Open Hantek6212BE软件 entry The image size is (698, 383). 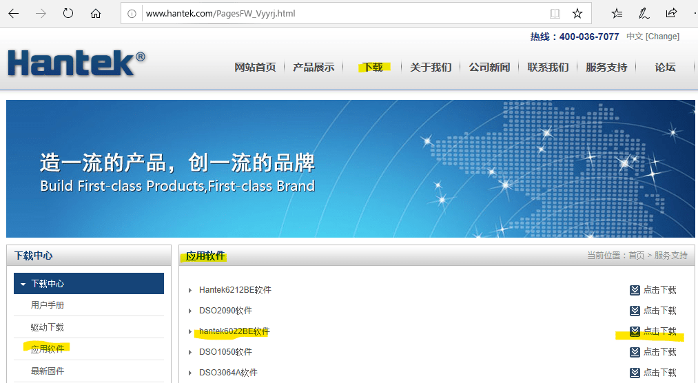pyautogui.click(x=235, y=290)
